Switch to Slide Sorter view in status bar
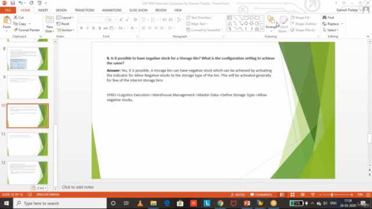 point(292,194)
